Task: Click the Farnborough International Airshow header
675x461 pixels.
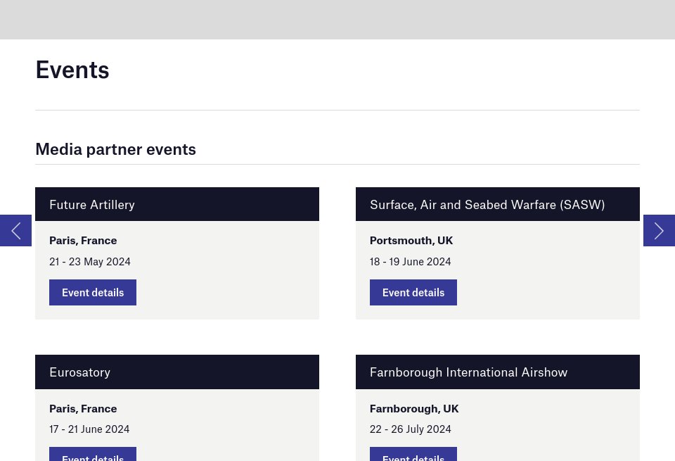Action: click(468, 372)
